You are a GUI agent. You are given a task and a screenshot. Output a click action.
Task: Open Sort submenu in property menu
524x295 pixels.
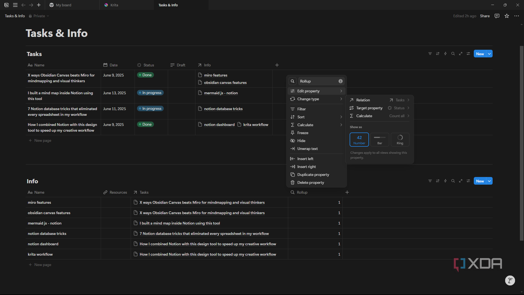pyautogui.click(x=316, y=117)
